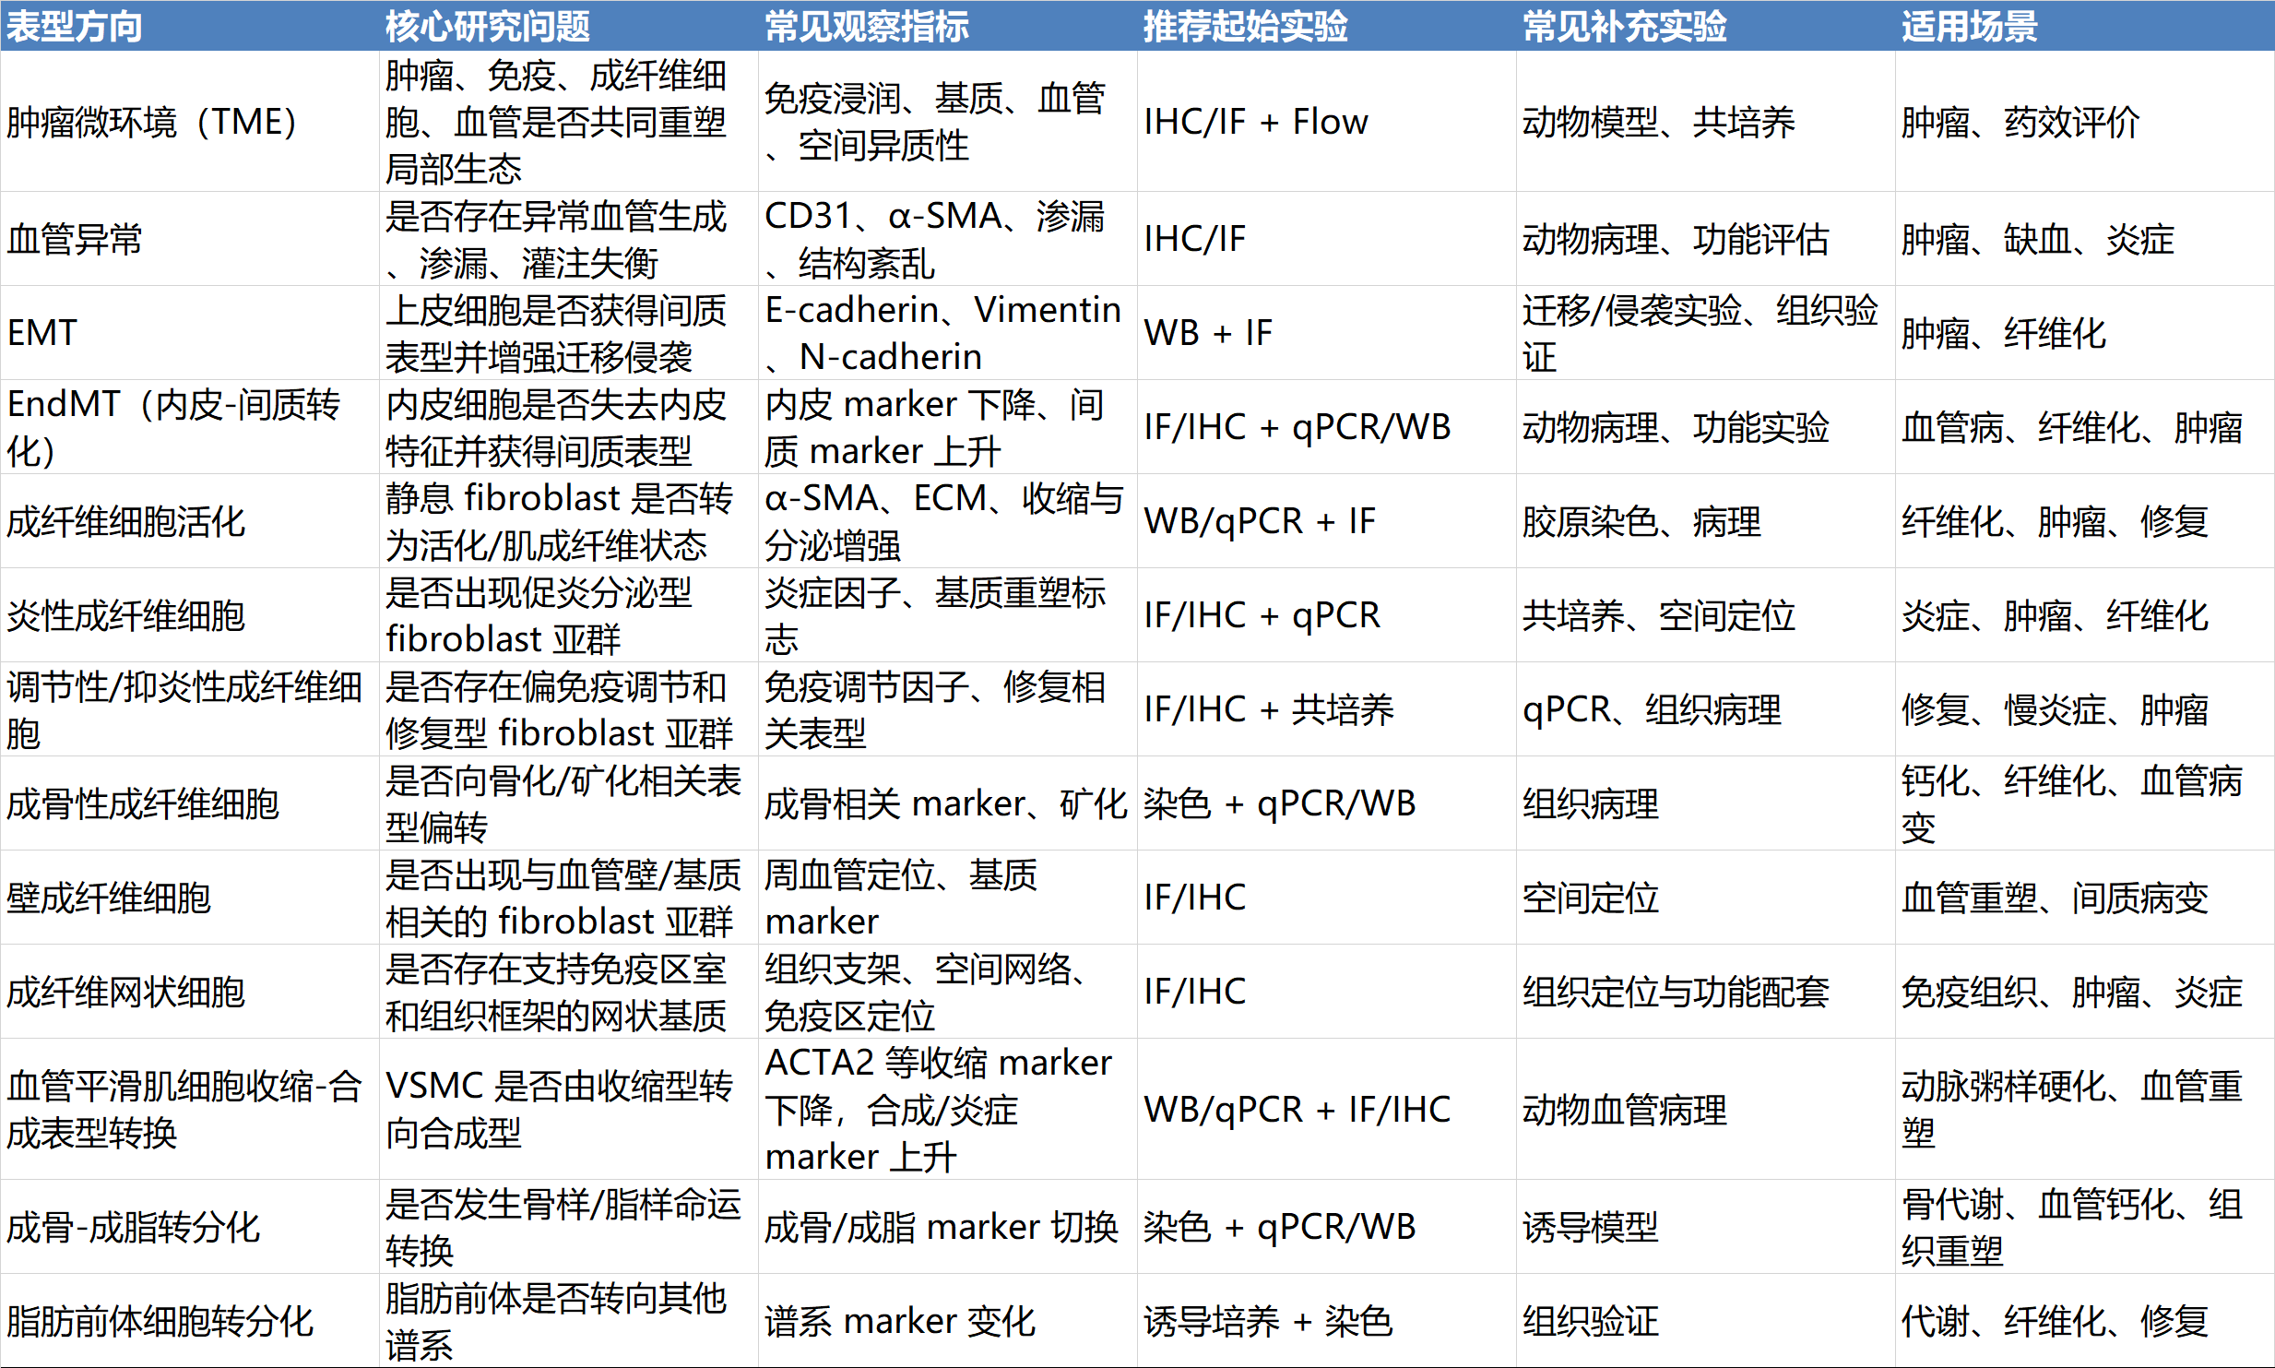Select the WB + IF cell
The height and width of the screenshot is (1368, 2275).
pyautogui.click(x=1207, y=333)
